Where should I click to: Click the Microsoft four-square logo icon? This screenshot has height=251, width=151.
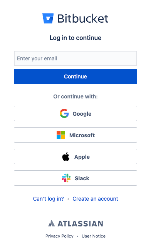(x=61, y=135)
